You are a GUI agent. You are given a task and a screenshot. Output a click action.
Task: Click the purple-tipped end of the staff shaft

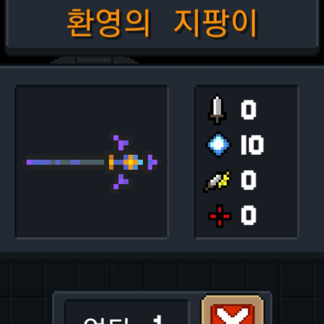pyautogui.click(x=30, y=162)
